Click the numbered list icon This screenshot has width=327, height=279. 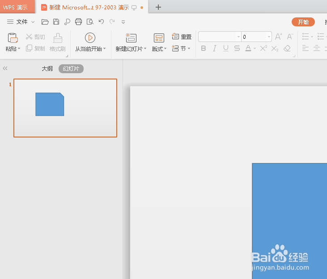[321, 37]
